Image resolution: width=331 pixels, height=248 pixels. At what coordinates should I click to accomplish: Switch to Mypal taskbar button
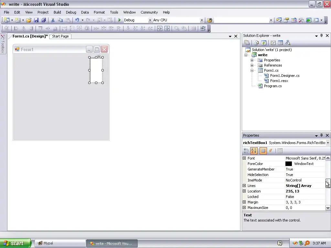[60, 243]
